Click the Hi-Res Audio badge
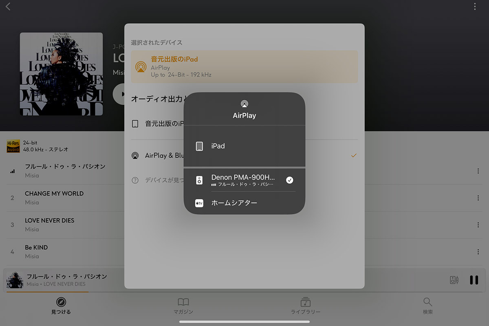This screenshot has height=326, width=489. coord(13,146)
